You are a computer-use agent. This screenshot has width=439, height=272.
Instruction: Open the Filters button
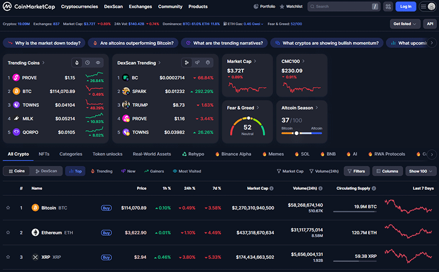(x=356, y=171)
